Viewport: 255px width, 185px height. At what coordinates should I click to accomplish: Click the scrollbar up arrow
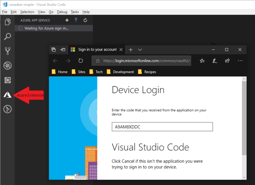[244, 79]
